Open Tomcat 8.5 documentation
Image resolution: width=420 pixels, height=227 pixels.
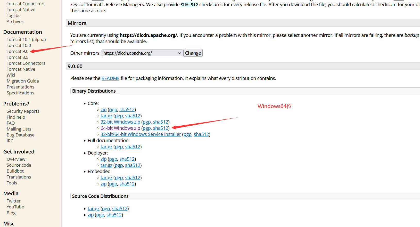tap(18, 57)
